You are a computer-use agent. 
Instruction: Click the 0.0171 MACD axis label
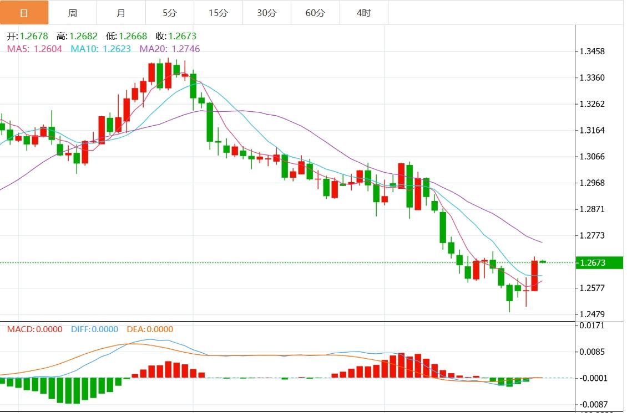[592, 326]
